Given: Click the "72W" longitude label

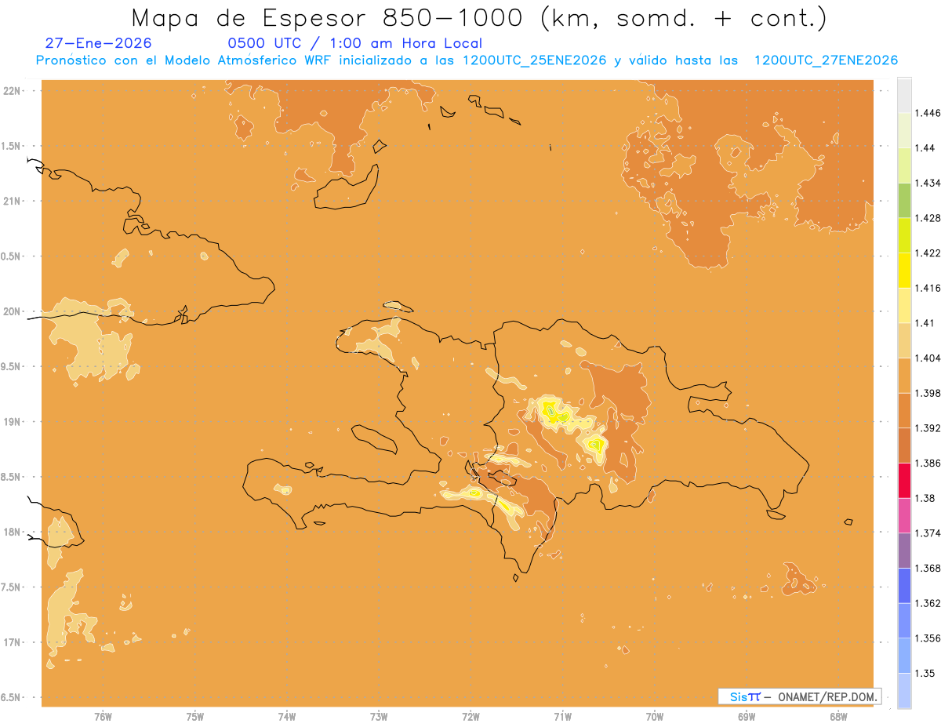Looking at the screenshot, I should (x=470, y=716).
